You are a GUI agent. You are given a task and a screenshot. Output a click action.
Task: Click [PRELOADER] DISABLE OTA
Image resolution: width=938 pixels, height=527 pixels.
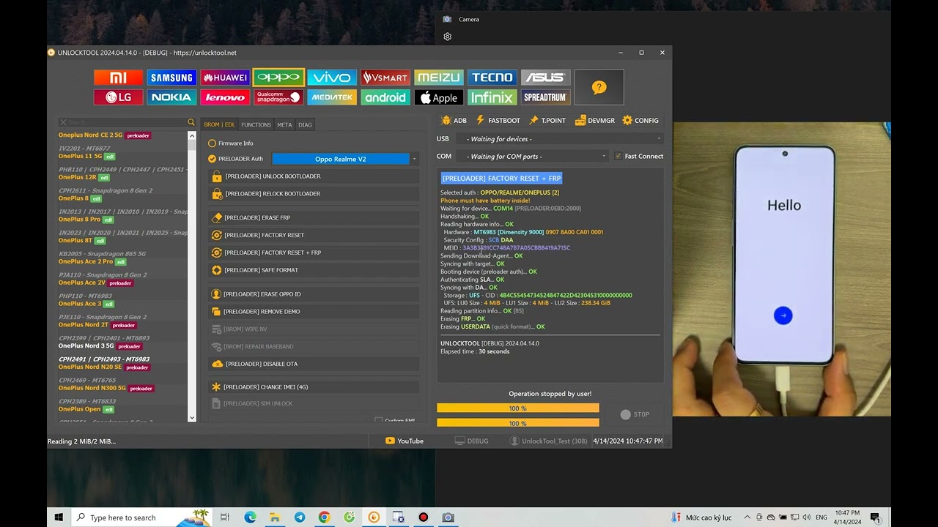[x=314, y=364]
